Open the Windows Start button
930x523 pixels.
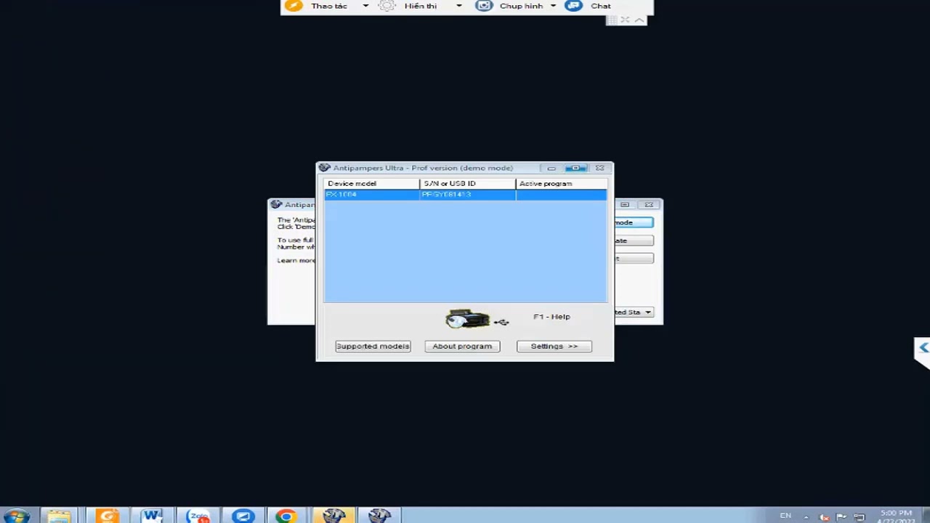[x=16, y=516]
